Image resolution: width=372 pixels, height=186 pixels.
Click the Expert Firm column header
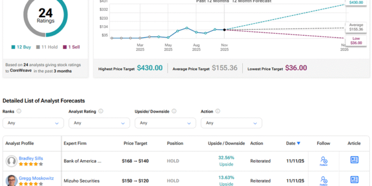coord(75,143)
